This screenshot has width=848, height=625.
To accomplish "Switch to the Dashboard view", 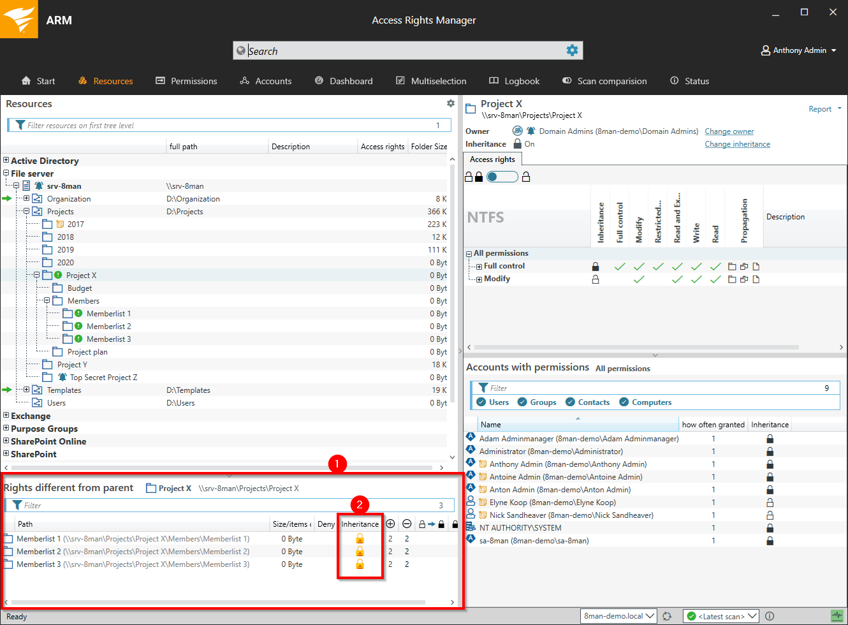I will click(344, 81).
